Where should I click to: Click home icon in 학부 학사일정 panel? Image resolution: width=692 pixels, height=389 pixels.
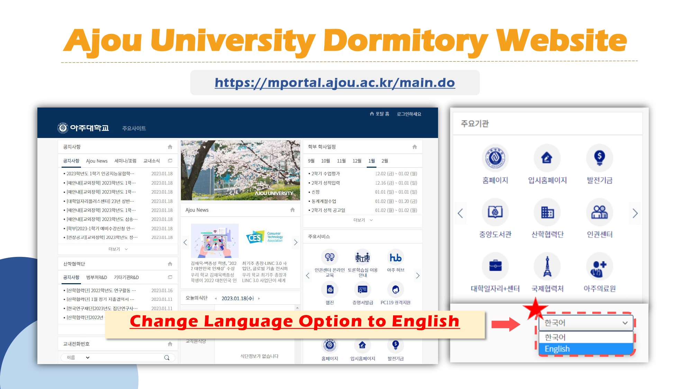coord(415,147)
